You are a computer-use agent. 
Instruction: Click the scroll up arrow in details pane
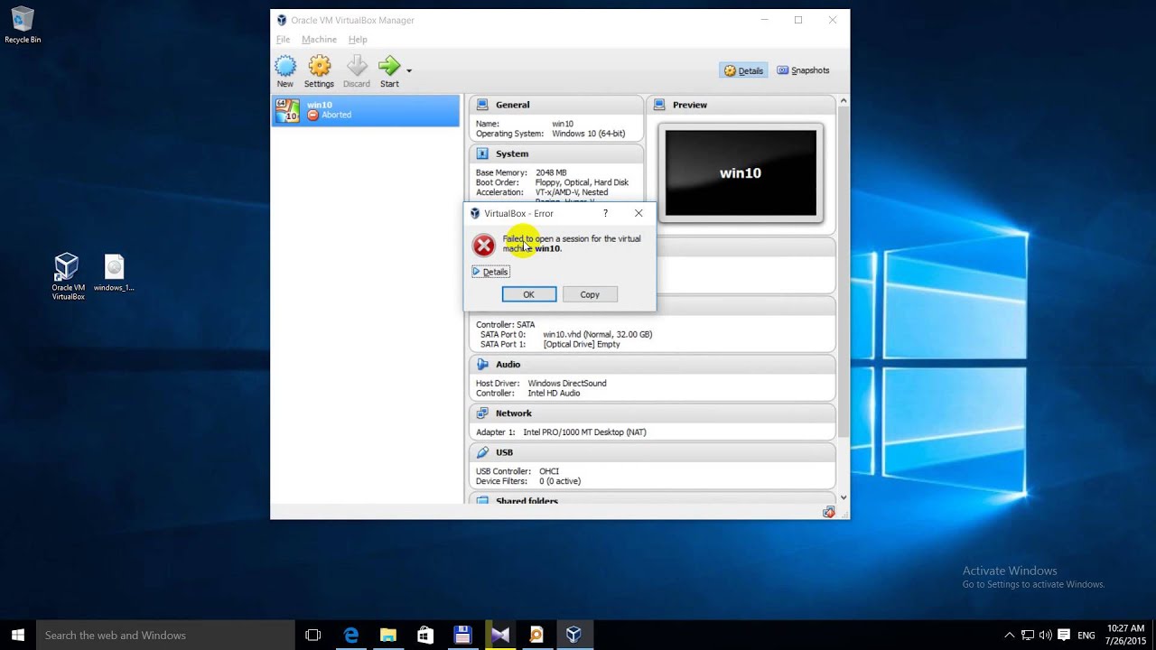pyautogui.click(x=844, y=100)
